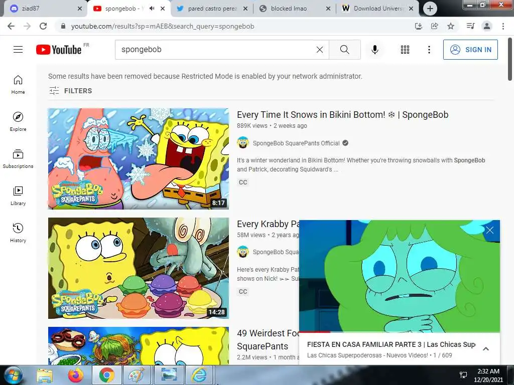This screenshot has width=514, height=385.
Task: Open a new browser tab
Action: 430,9
